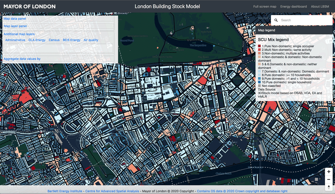This screenshot has height=194, width=335.
Task: Expand the Map layer panel
Action: [x=15, y=26]
